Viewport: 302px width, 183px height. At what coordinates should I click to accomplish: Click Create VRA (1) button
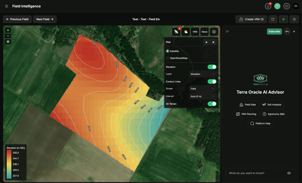pyautogui.click(x=251, y=19)
